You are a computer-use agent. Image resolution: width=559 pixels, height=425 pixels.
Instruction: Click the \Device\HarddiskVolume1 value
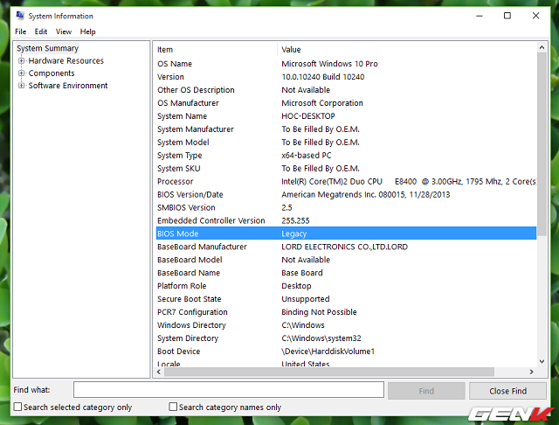[x=328, y=352]
